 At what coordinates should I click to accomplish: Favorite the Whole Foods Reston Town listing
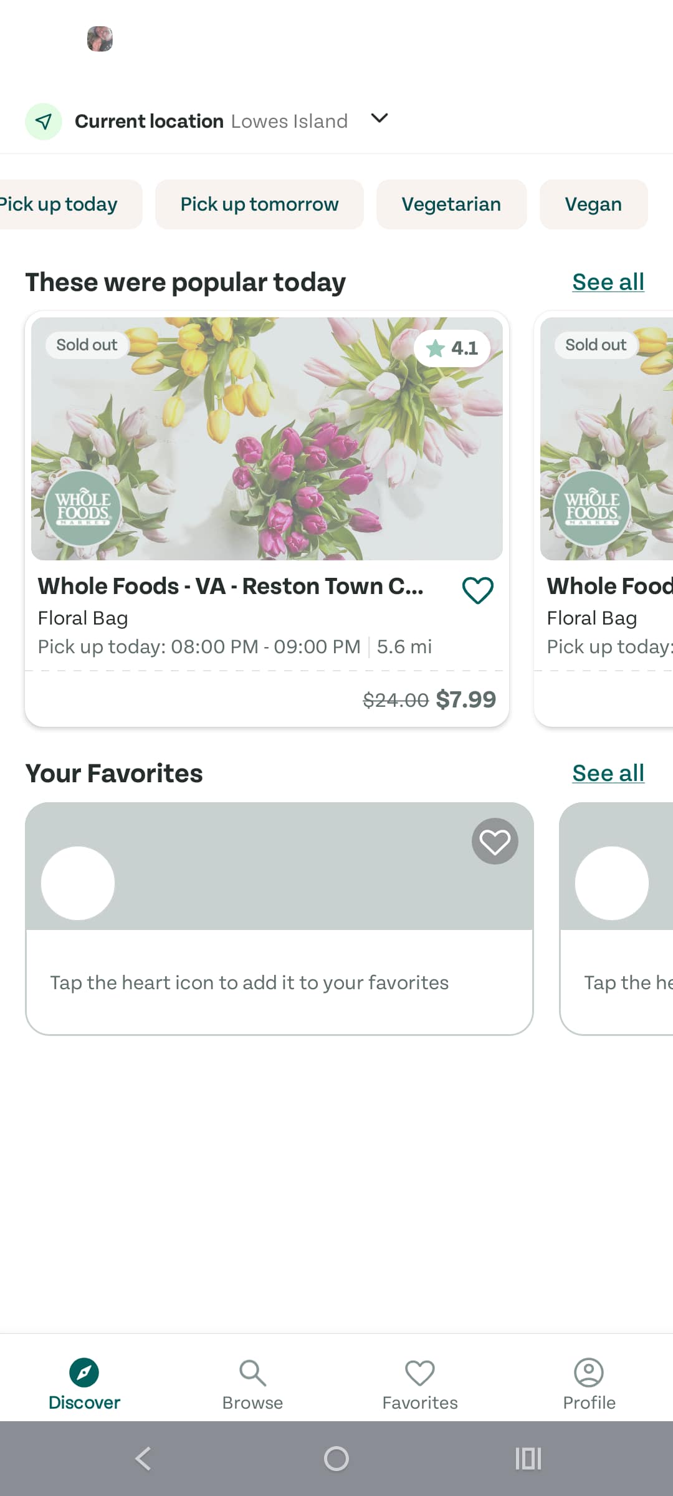click(x=477, y=591)
